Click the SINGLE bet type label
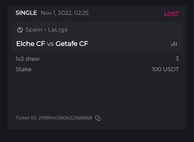 pyautogui.click(x=26, y=13)
